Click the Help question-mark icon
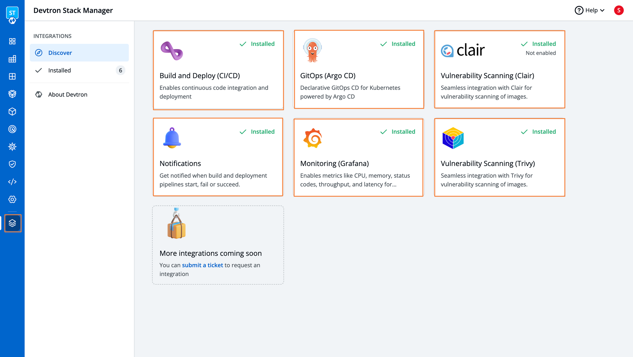The image size is (633, 357). click(579, 10)
